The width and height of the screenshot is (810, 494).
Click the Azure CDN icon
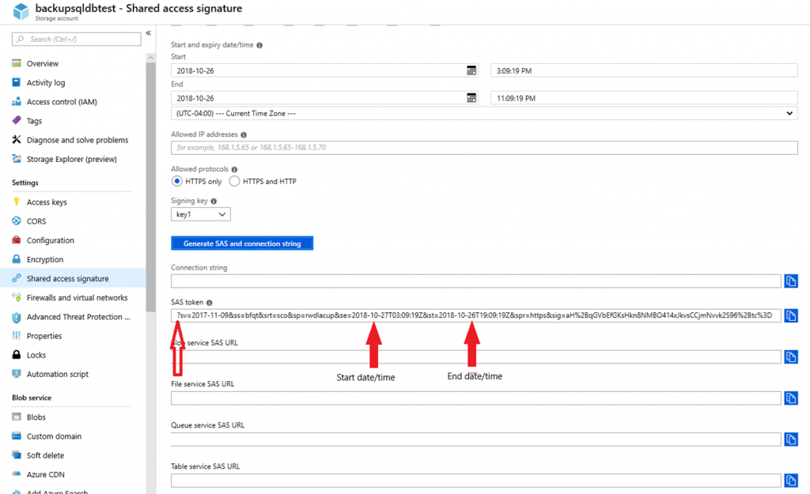[17, 474]
